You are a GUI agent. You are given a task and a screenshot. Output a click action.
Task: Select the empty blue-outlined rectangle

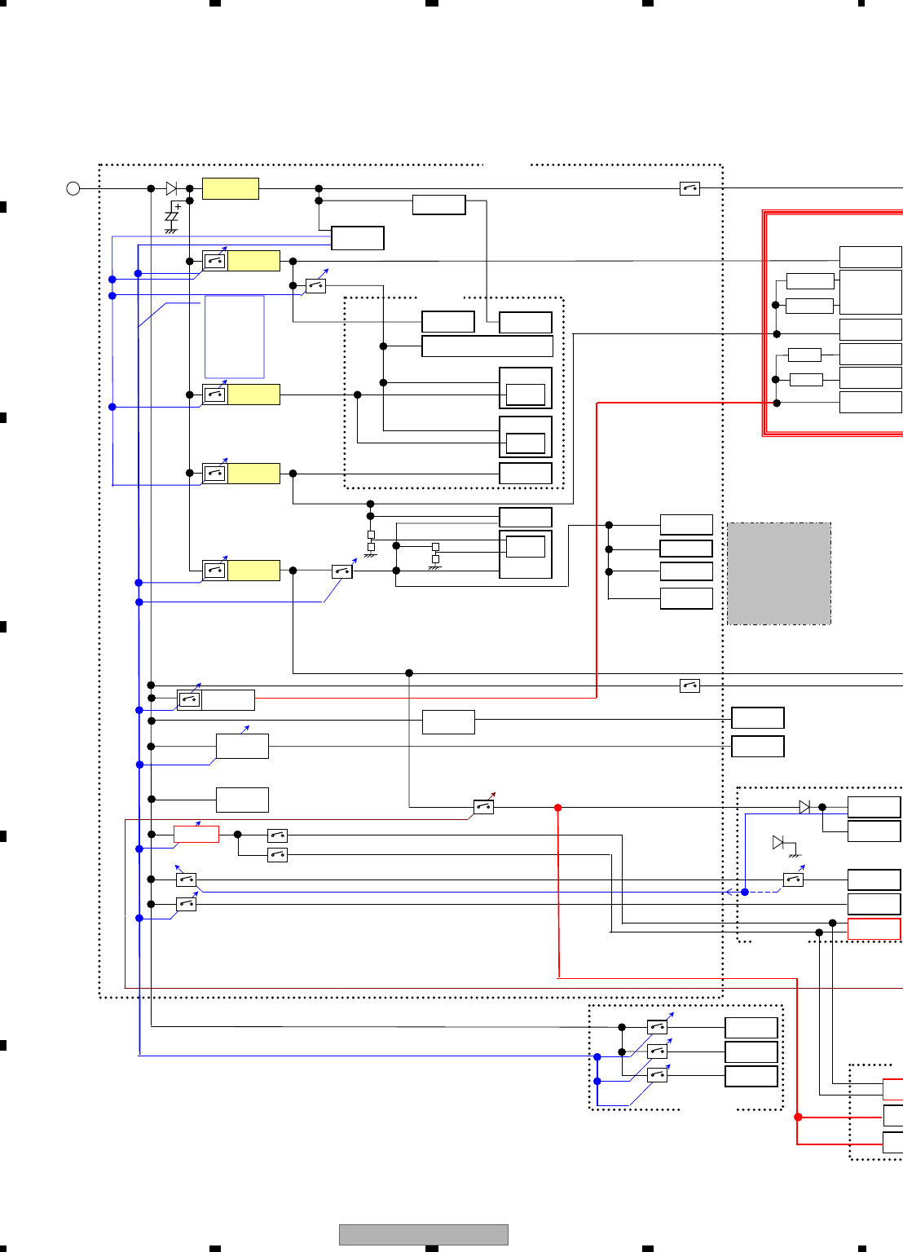tap(235, 337)
